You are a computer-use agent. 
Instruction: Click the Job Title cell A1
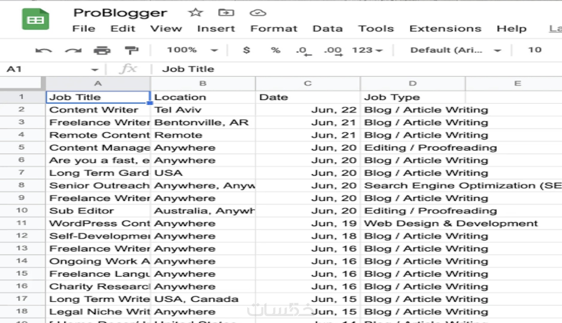(x=98, y=97)
